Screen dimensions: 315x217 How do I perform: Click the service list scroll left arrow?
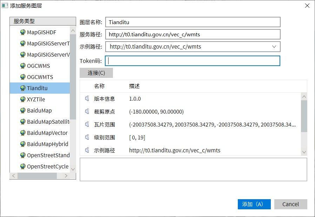click(14, 176)
